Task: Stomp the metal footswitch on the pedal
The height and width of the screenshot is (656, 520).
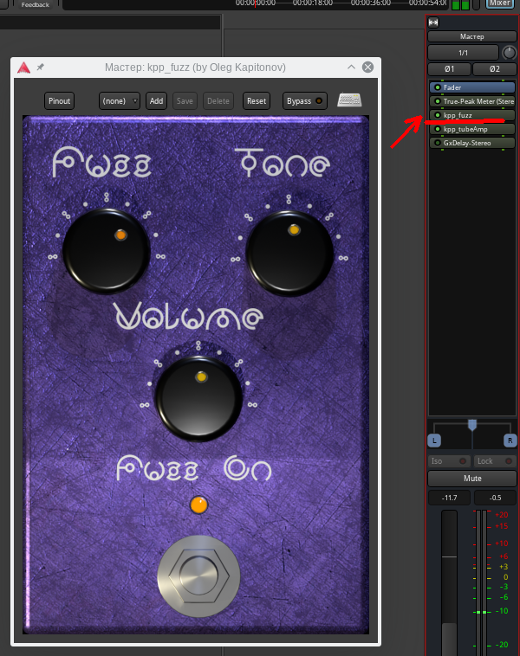Action: 198,576
